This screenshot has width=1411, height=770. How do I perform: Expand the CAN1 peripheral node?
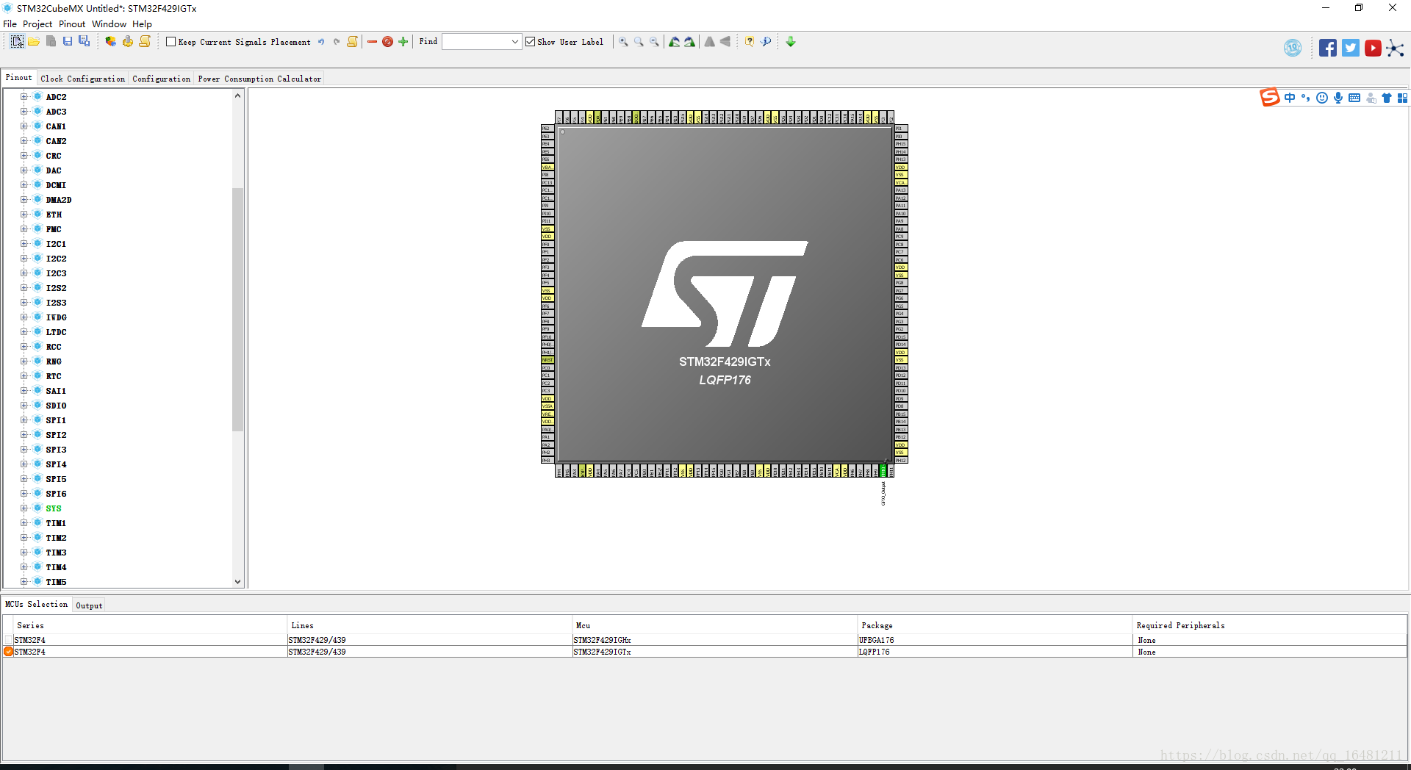coord(24,126)
